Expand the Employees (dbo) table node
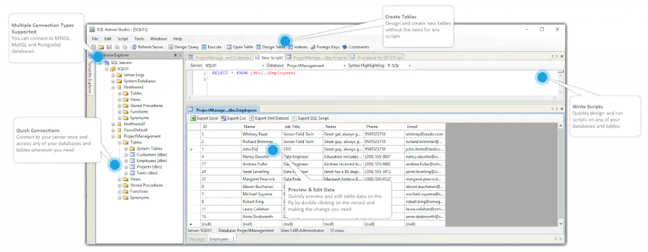This screenshot has width=648, height=252. coord(126,161)
